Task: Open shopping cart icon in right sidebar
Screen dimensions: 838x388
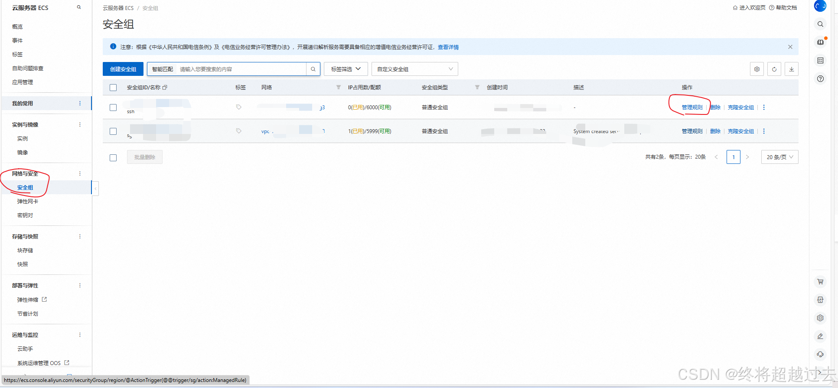Action: click(x=820, y=282)
